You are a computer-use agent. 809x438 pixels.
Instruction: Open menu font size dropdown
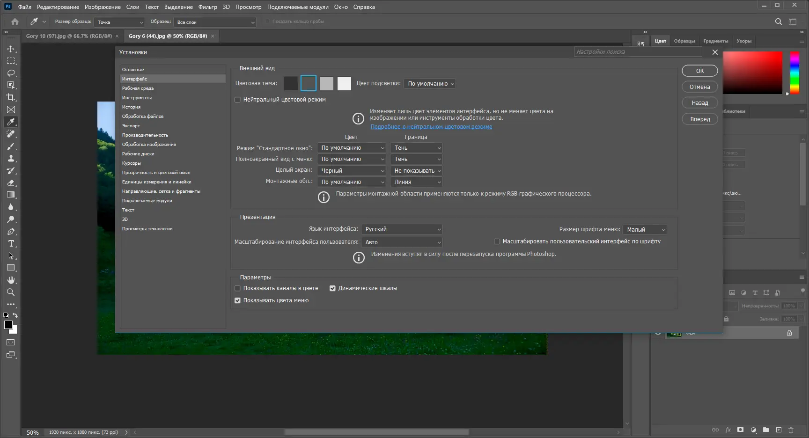[x=645, y=230]
